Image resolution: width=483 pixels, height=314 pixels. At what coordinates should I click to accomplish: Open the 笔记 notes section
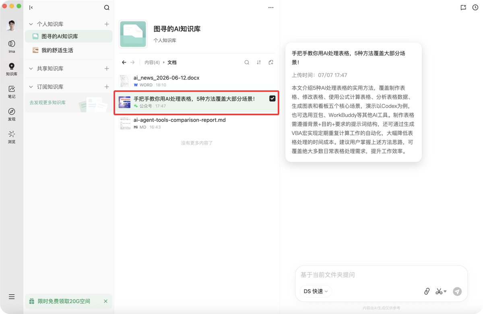click(11, 92)
